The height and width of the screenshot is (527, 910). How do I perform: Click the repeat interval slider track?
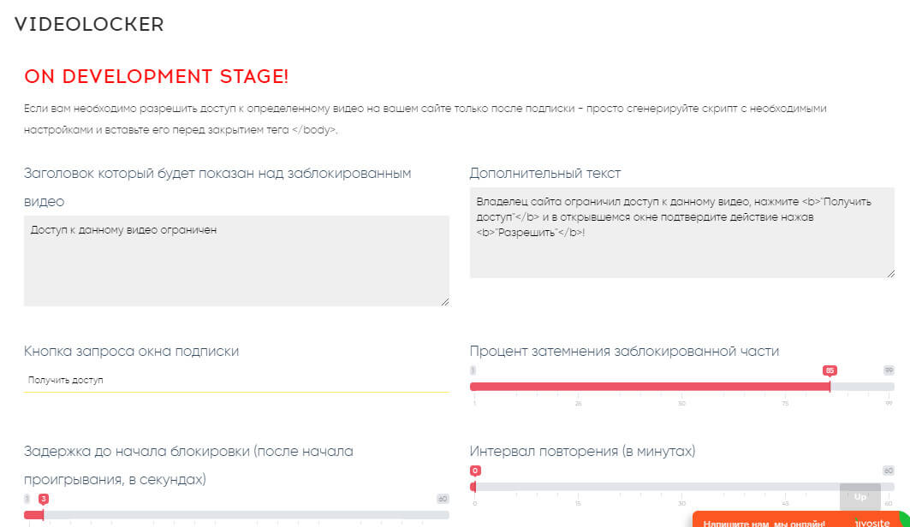pos(682,487)
